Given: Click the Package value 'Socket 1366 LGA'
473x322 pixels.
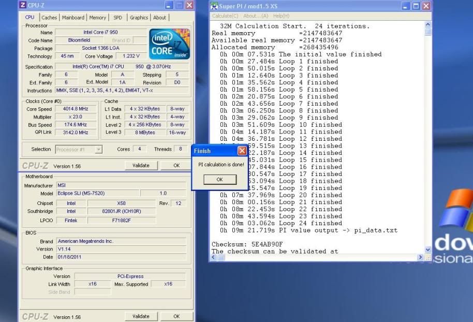Looking at the screenshot, I should pyautogui.click(x=100, y=48).
